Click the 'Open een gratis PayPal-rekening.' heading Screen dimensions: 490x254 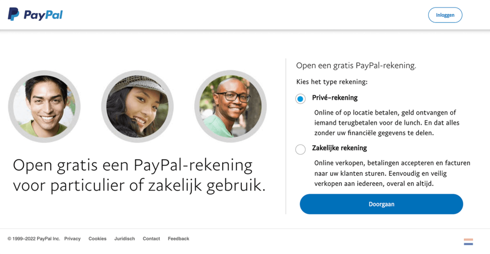click(x=356, y=65)
